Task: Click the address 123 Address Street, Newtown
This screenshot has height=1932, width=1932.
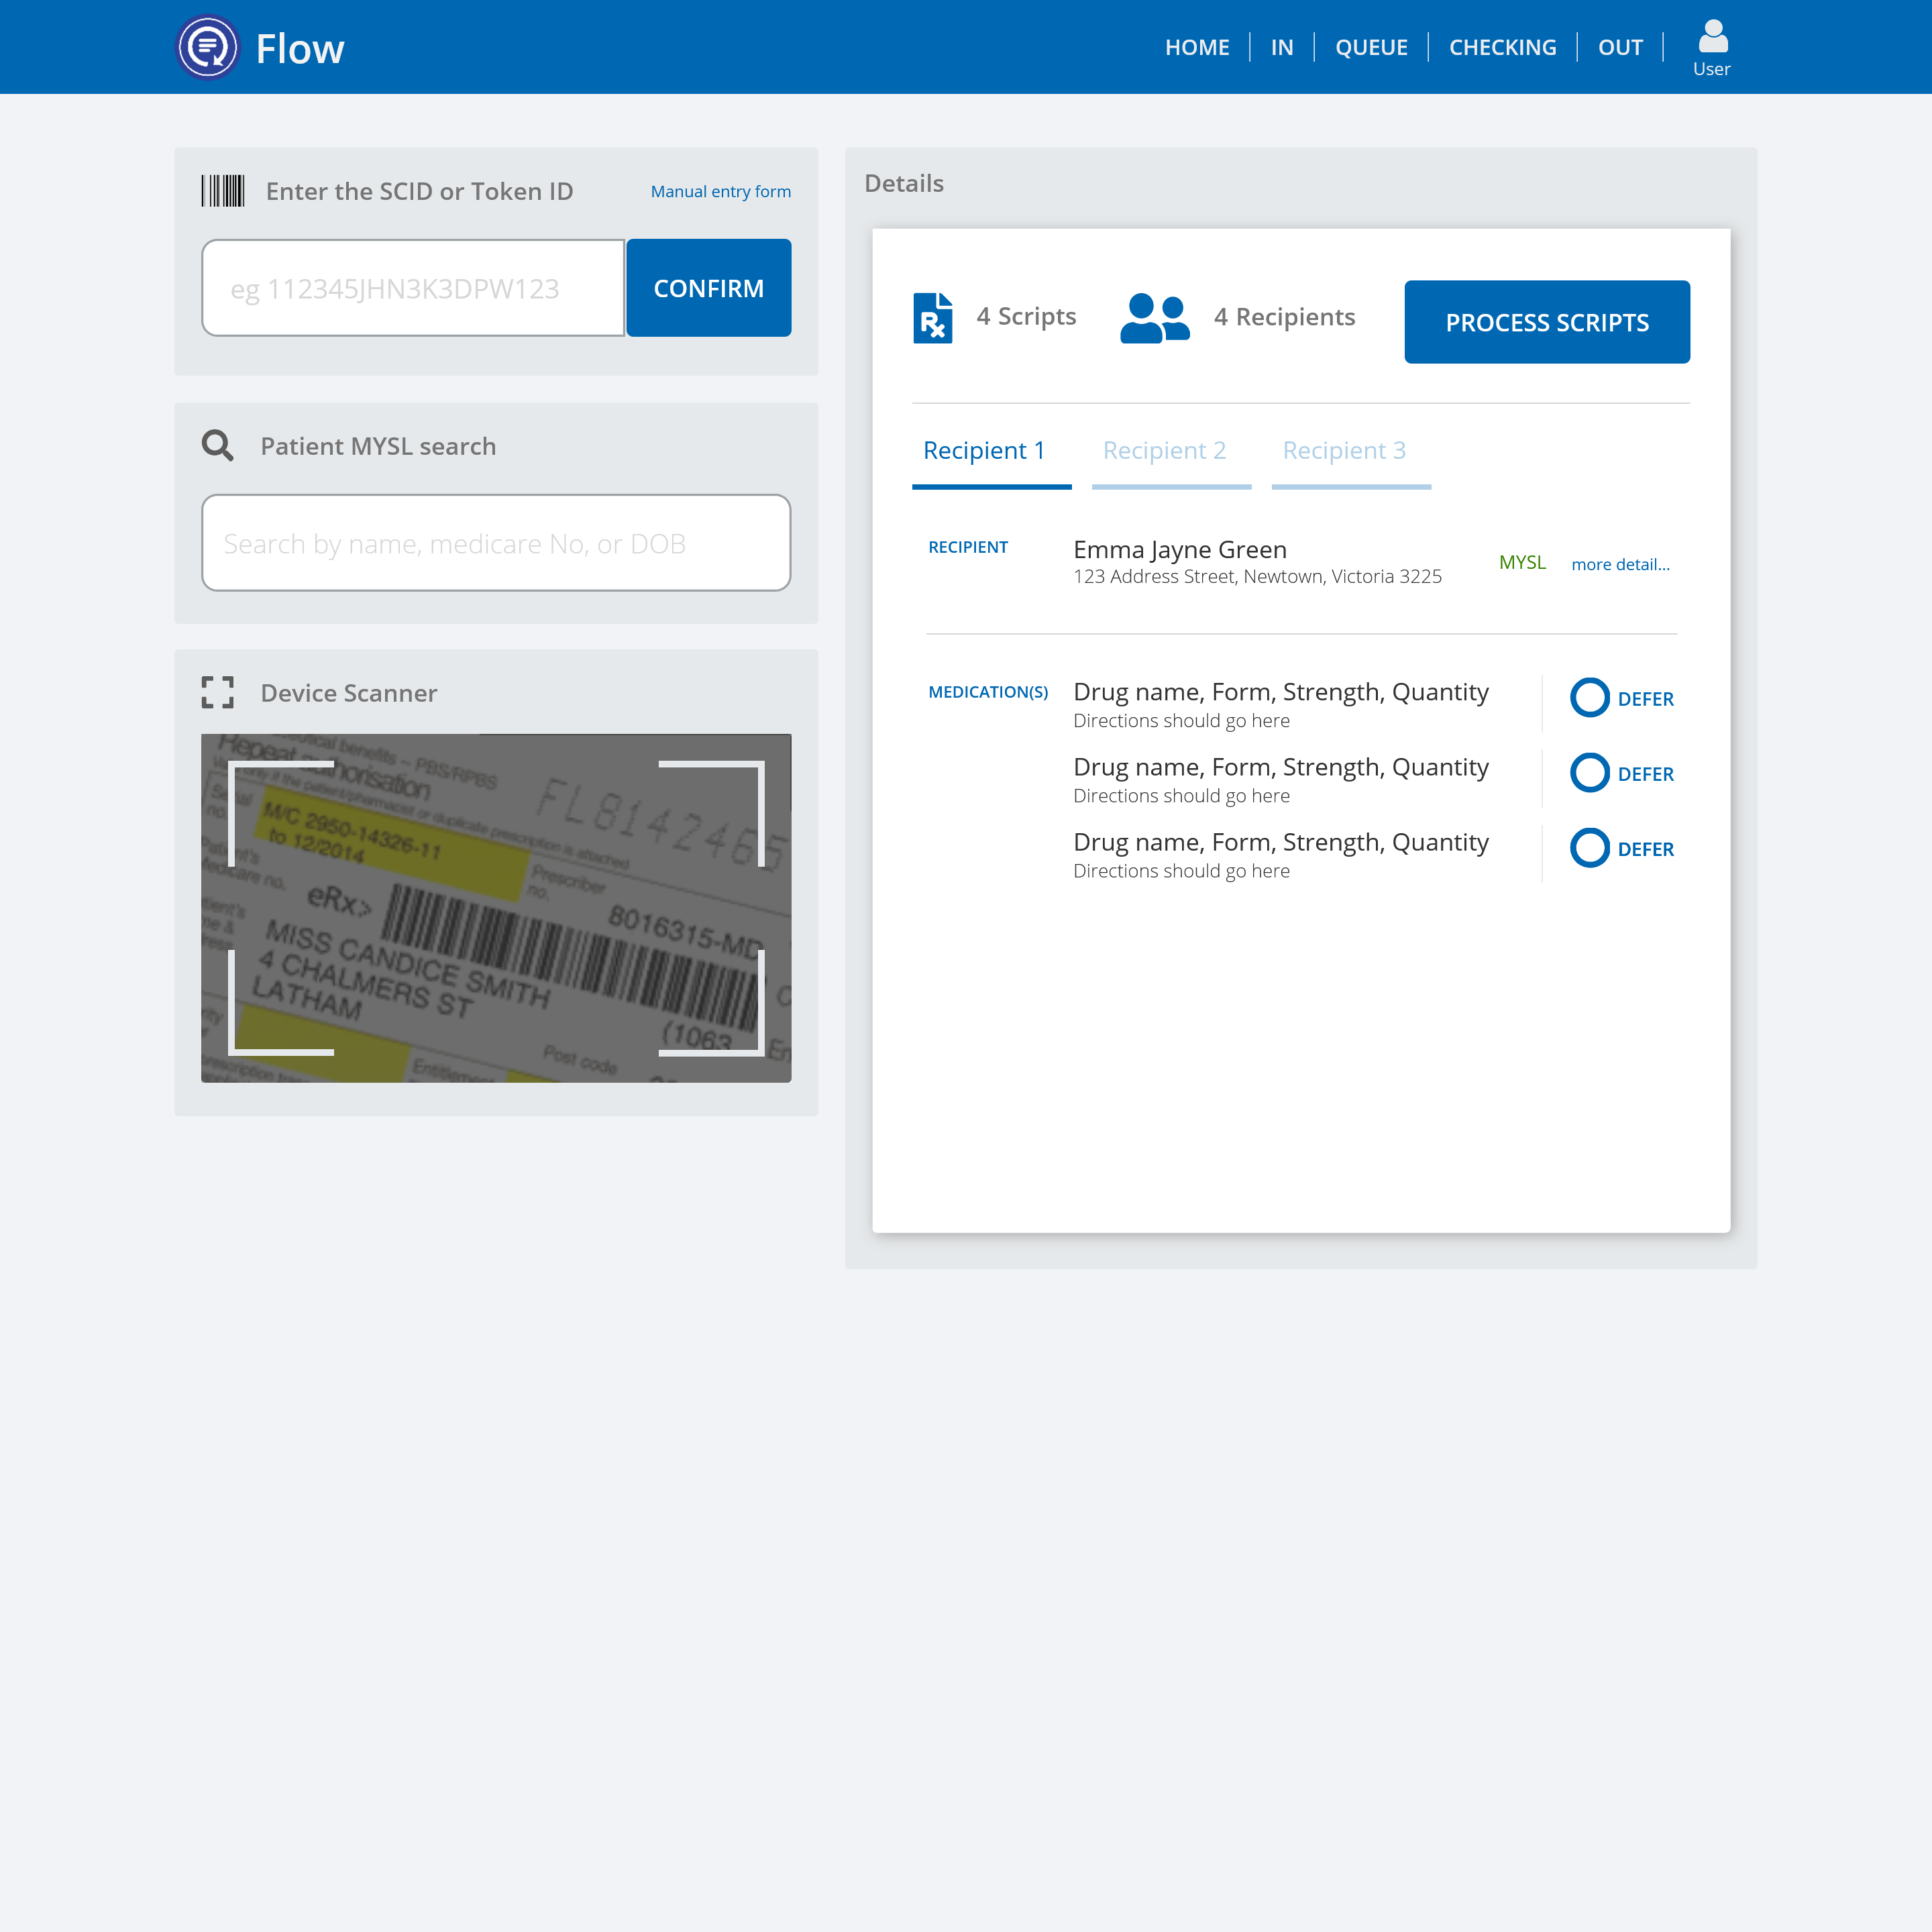Action: 1257,577
